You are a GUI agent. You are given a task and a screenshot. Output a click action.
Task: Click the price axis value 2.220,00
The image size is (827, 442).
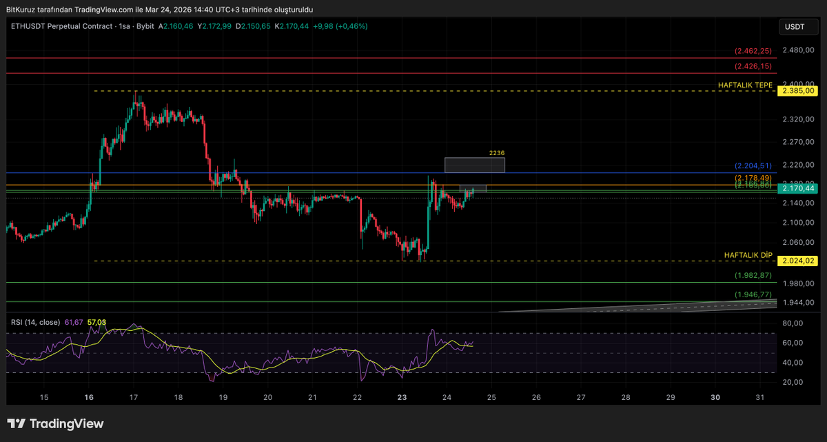pos(797,165)
